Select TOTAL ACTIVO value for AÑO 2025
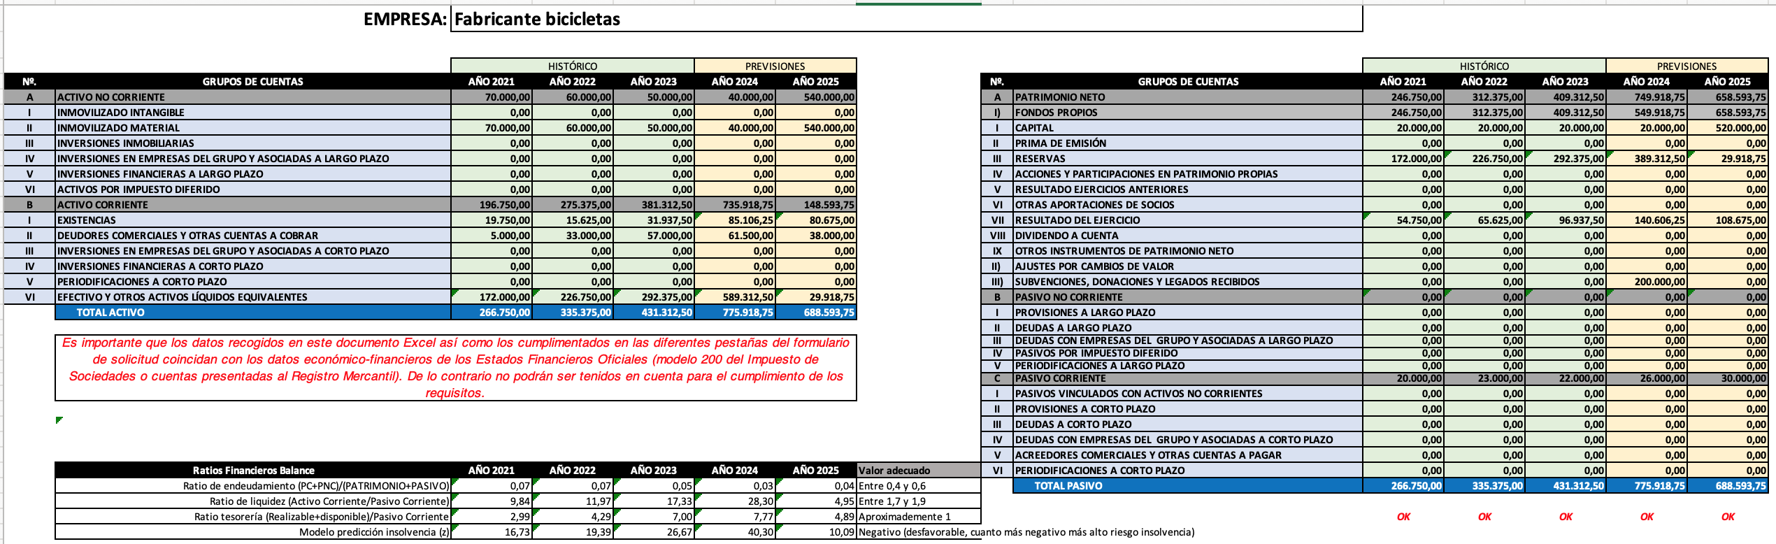This screenshot has width=1776, height=544. click(816, 313)
